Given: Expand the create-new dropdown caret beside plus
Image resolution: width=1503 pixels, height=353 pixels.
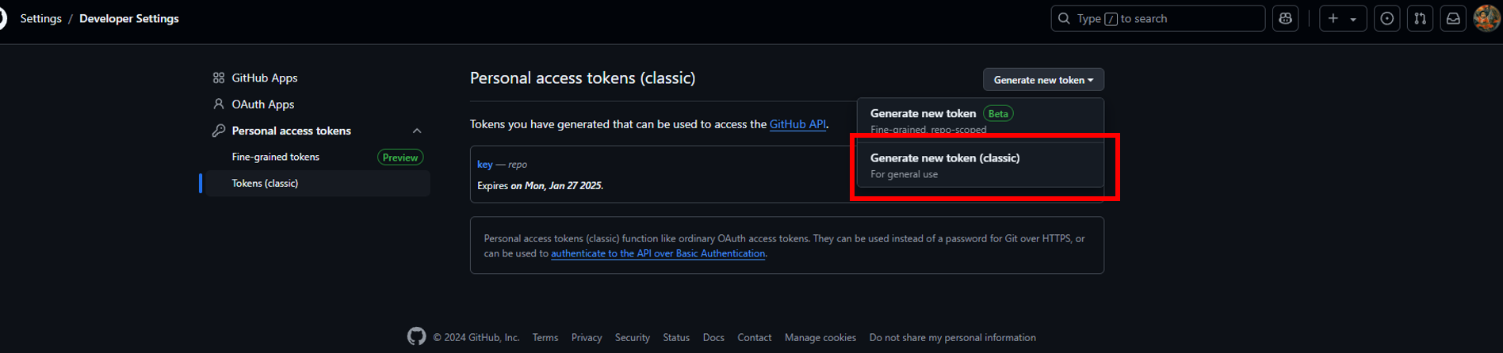Looking at the screenshot, I should pyautogui.click(x=1353, y=19).
